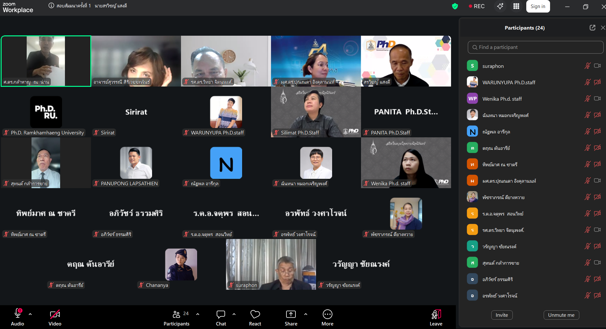Expand the share options arrow
The width and height of the screenshot is (606, 329).
[306, 314]
